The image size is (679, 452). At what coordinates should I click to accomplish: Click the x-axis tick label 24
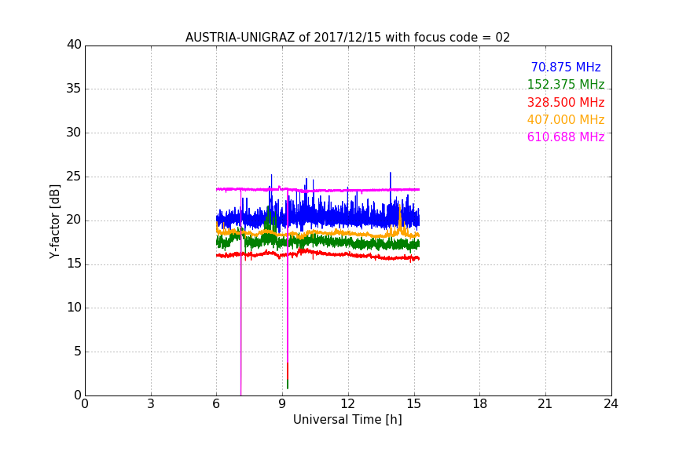(611, 404)
